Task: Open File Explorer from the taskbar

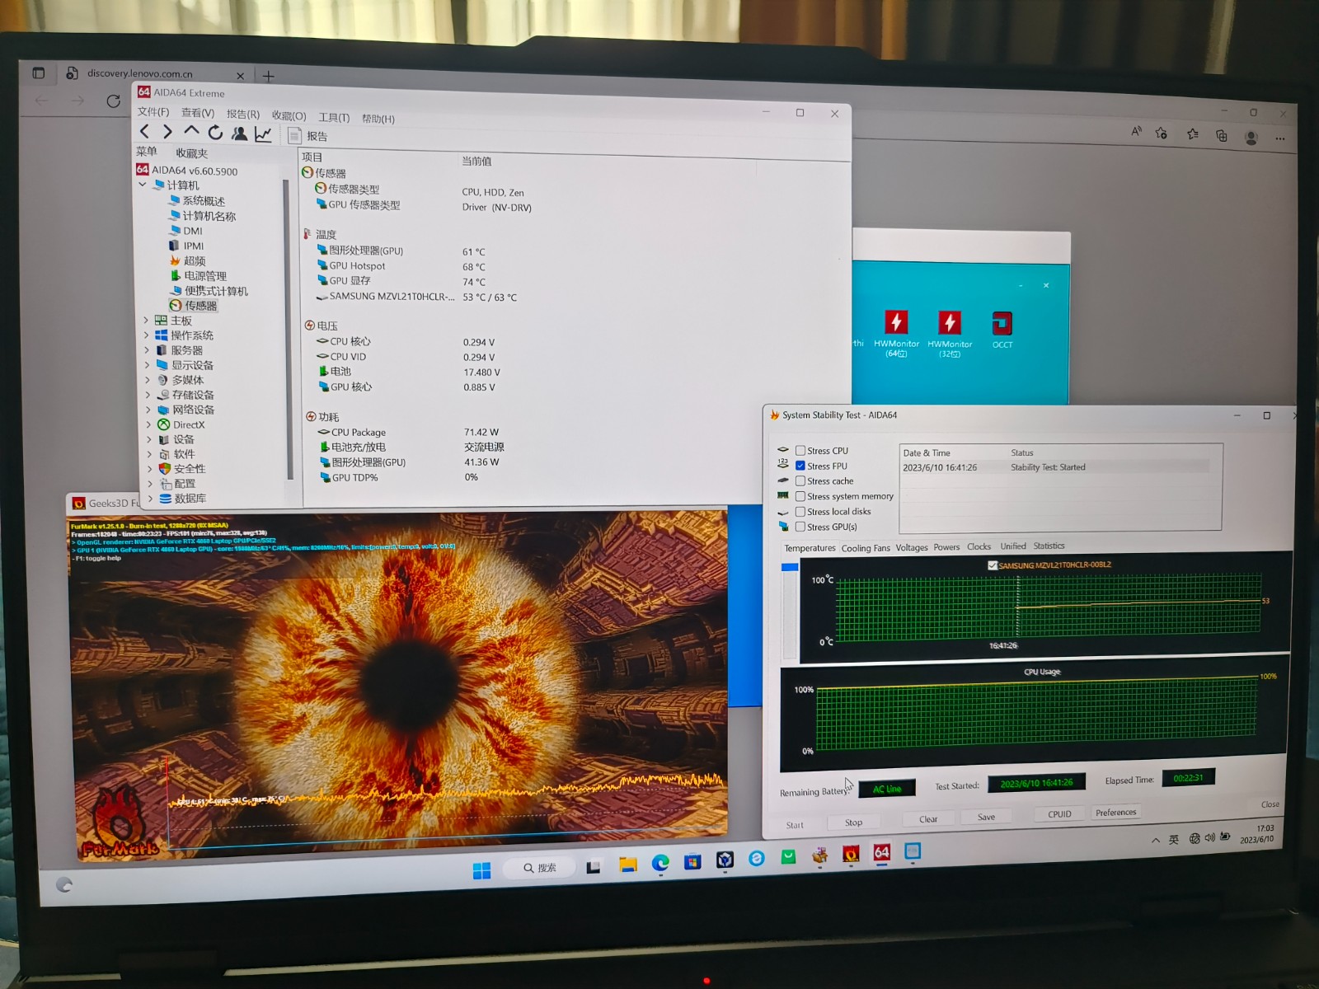Action: tap(628, 865)
